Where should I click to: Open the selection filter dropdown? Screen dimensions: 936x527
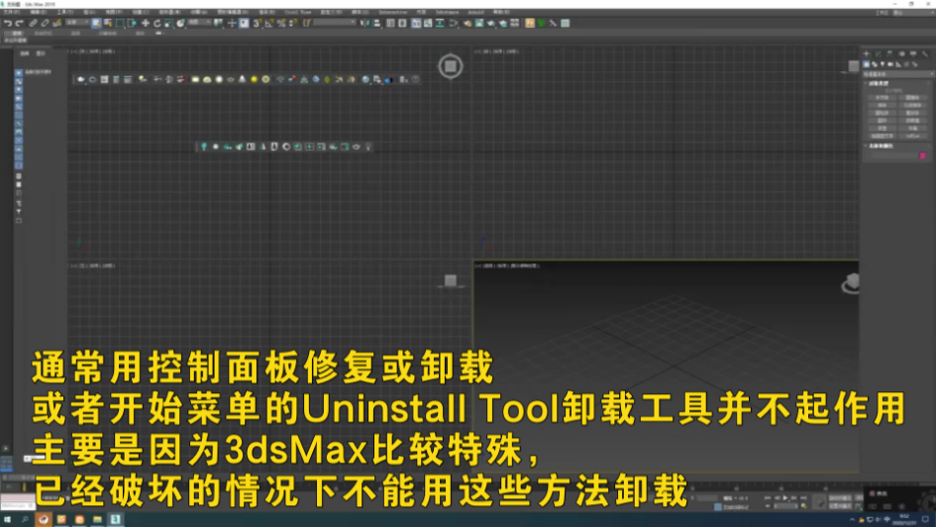77,23
